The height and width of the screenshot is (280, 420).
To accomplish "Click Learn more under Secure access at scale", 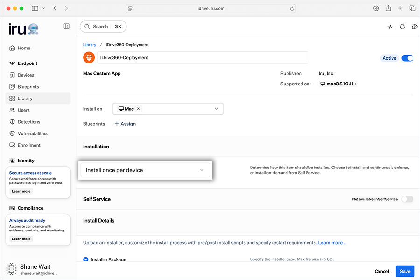I will click(x=21, y=191).
